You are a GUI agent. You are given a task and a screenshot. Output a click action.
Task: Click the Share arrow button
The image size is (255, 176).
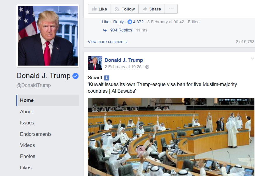pyautogui.click(x=151, y=9)
